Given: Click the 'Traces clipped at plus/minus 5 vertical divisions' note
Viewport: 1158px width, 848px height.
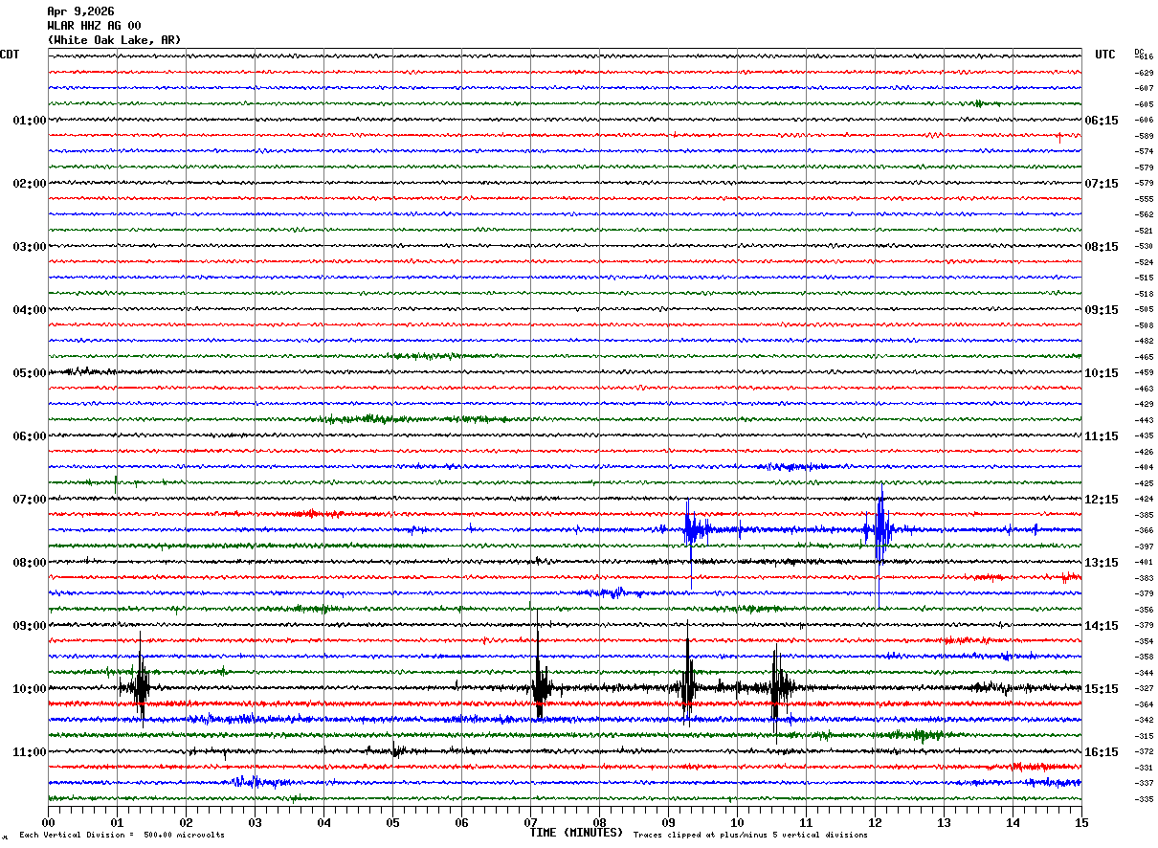Looking at the screenshot, I should pyautogui.click(x=750, y=836).
